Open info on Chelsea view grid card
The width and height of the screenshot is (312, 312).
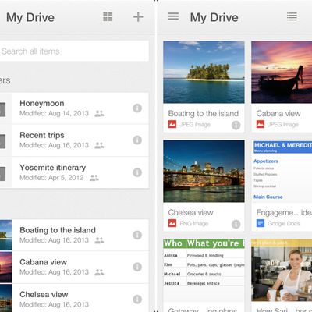(236, 224)
